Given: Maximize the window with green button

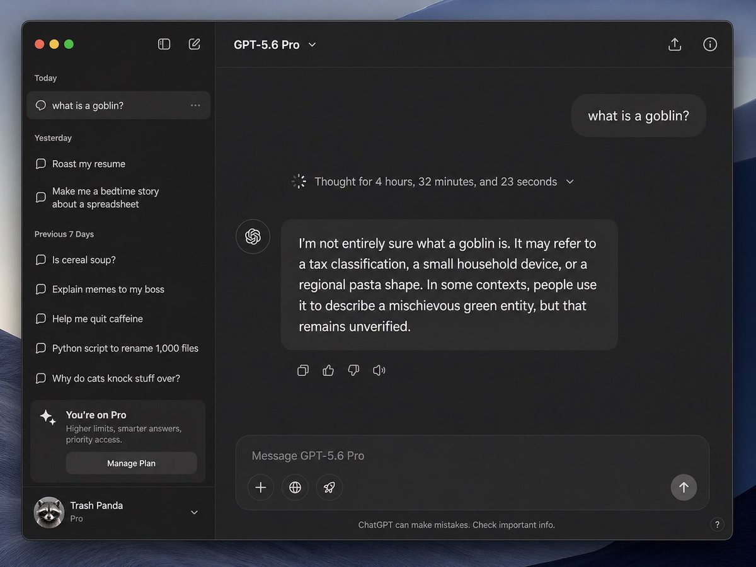Looking at the screenshot, I should (x=69, y=44).
